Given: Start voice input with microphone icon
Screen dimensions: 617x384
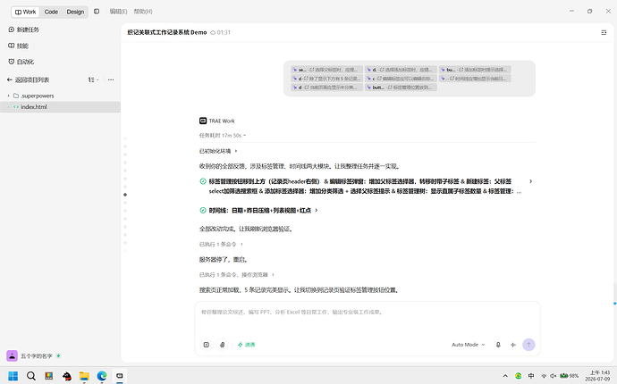Looking at the screenshot, I should pos(498,345).
